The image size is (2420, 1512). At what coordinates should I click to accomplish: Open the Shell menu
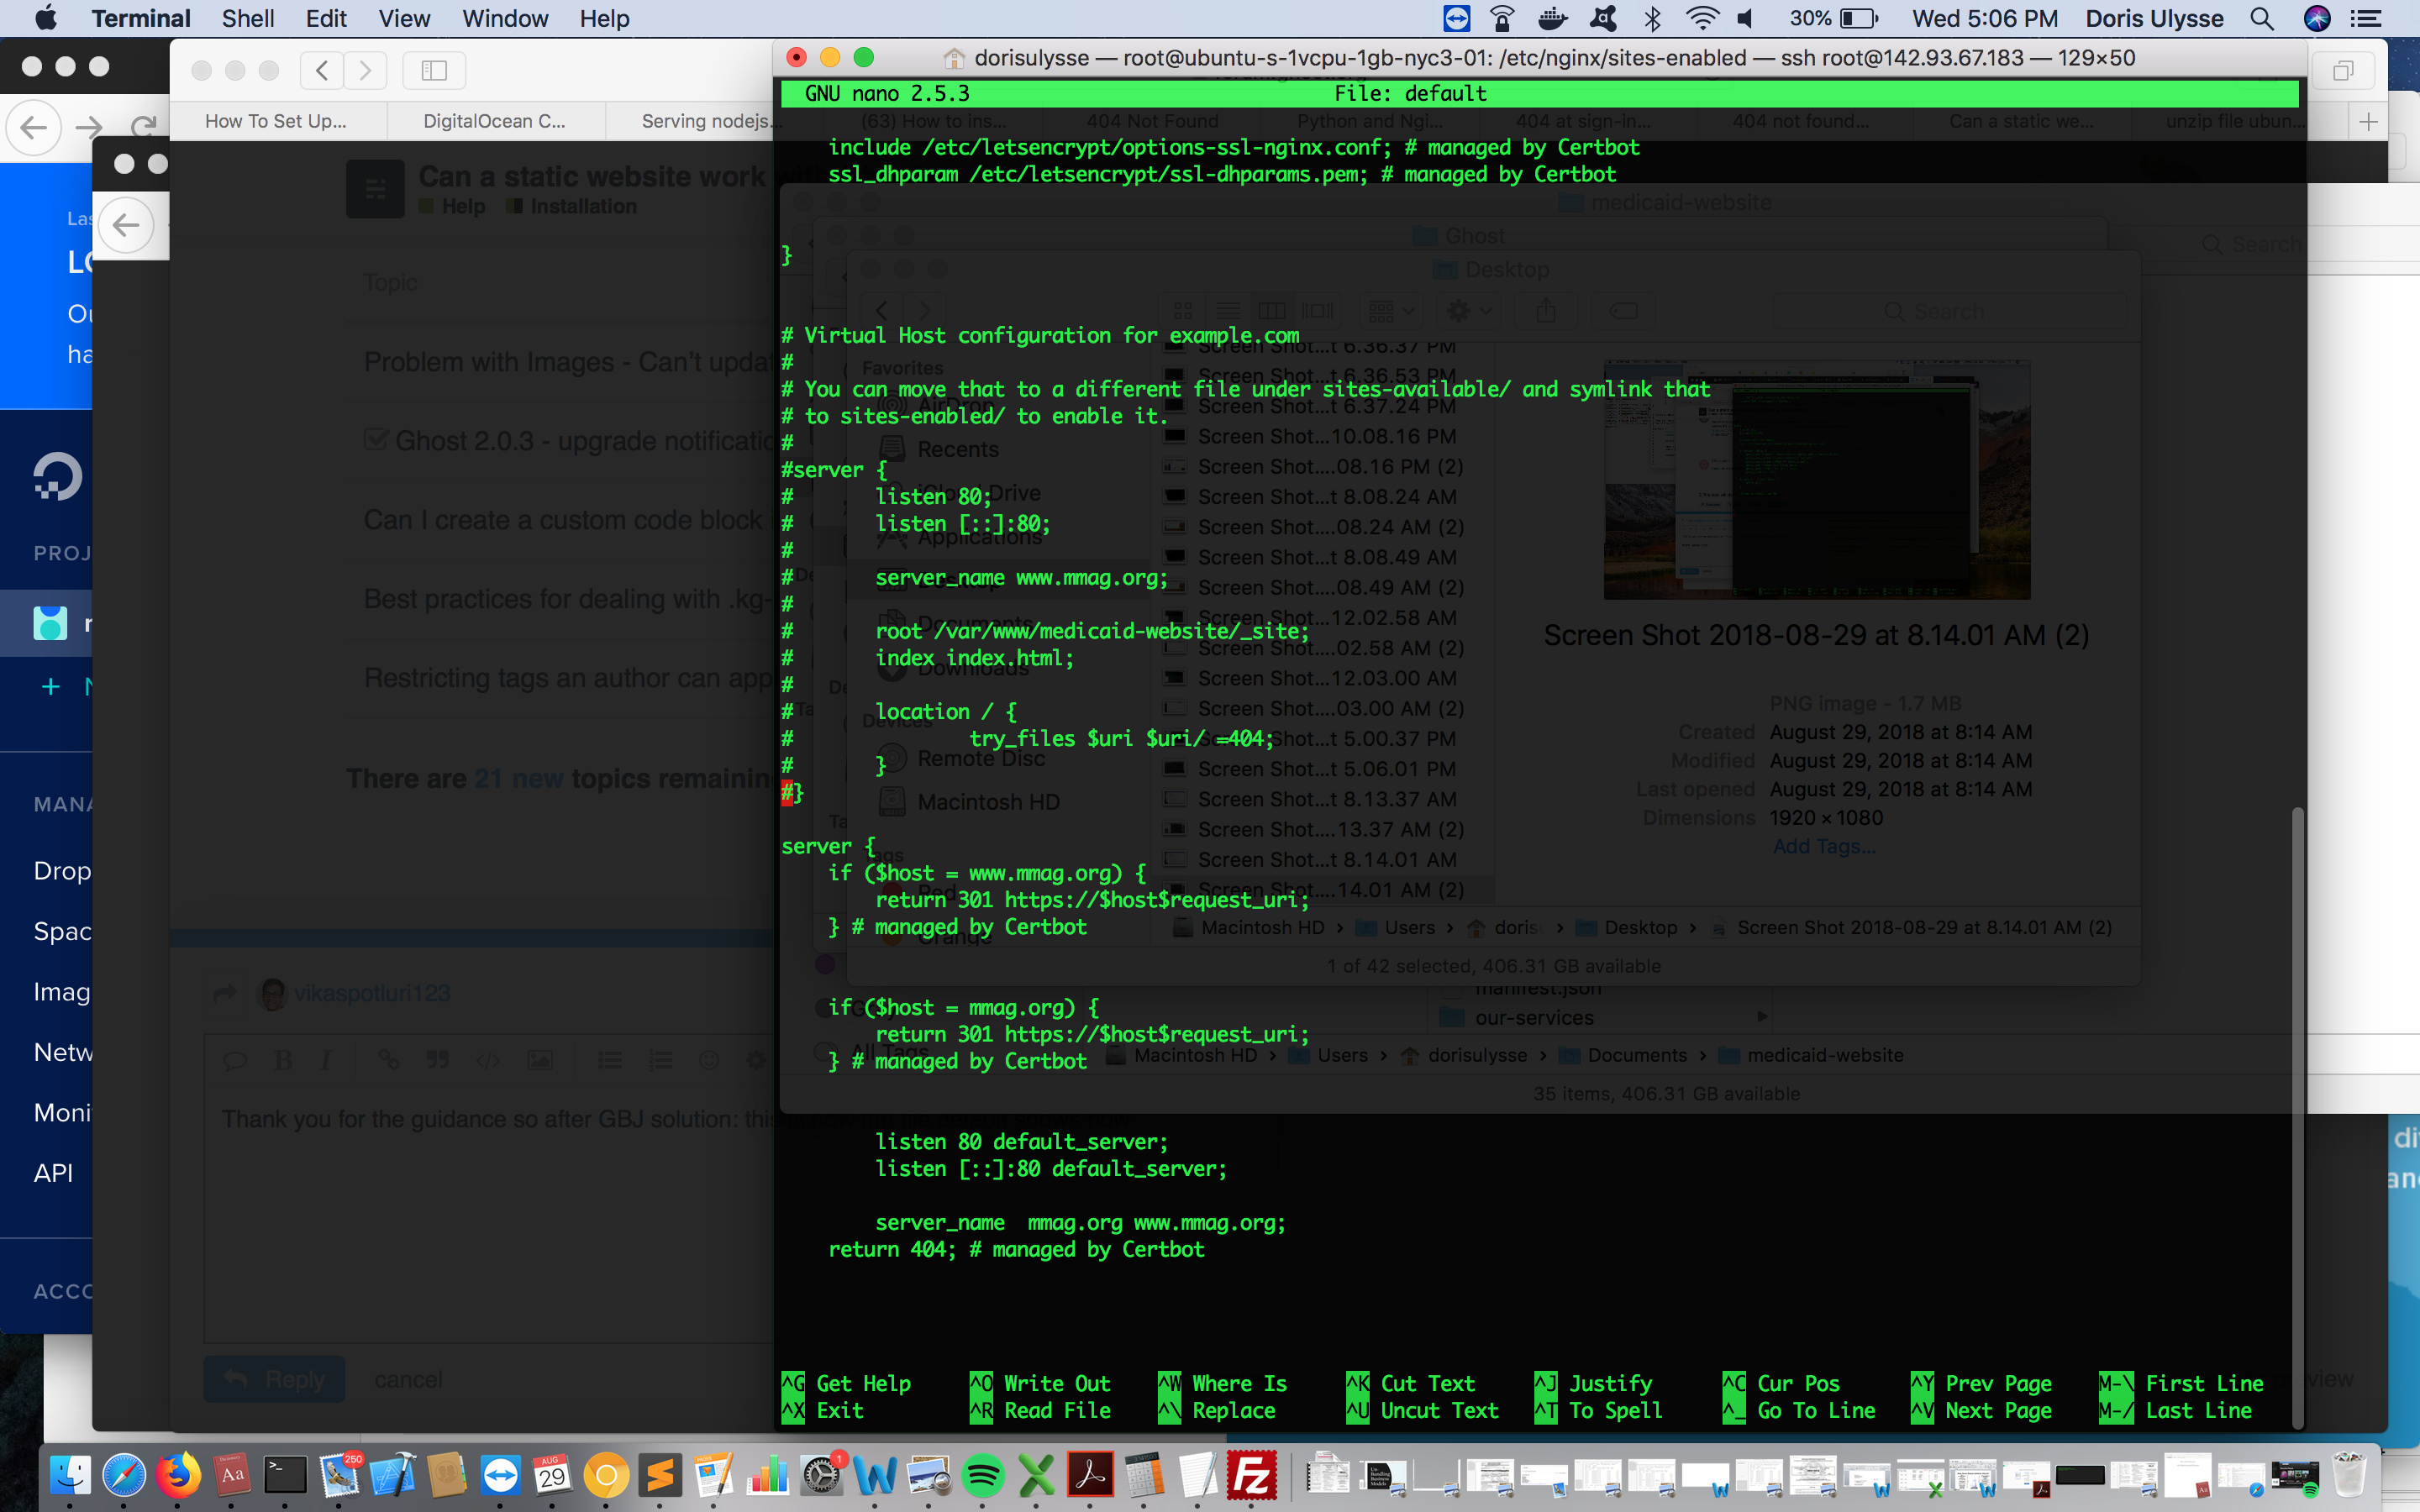pyautogui.click(x=248, y=18)
